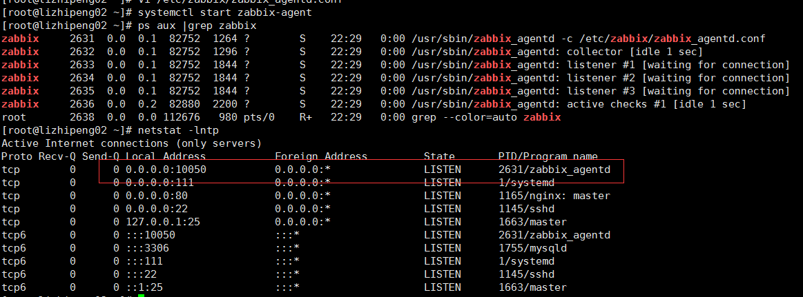Click 'grep --color=auto zabbix' command text
This screenshot has height=297, width=803.
pos(486,117)
